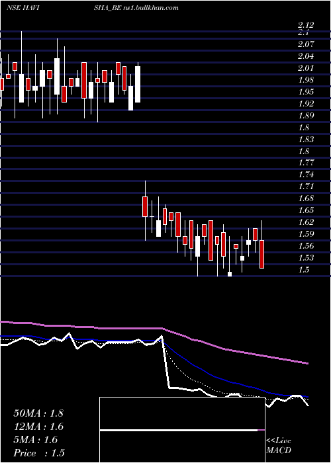Click the 1.77 price axis label

coord(306,163)
